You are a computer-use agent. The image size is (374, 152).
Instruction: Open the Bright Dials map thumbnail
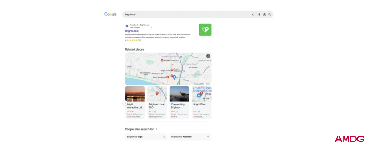pyautogui.click(x=201, y=94)
